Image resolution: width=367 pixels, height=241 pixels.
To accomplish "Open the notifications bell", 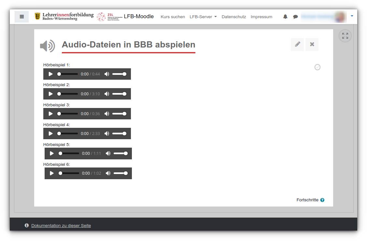I will [285, 17].
